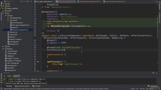Image resolution: width=161 pixels, height=90 pixels.
Task: Open the Project tool window side tab
Action: point(1,5)
